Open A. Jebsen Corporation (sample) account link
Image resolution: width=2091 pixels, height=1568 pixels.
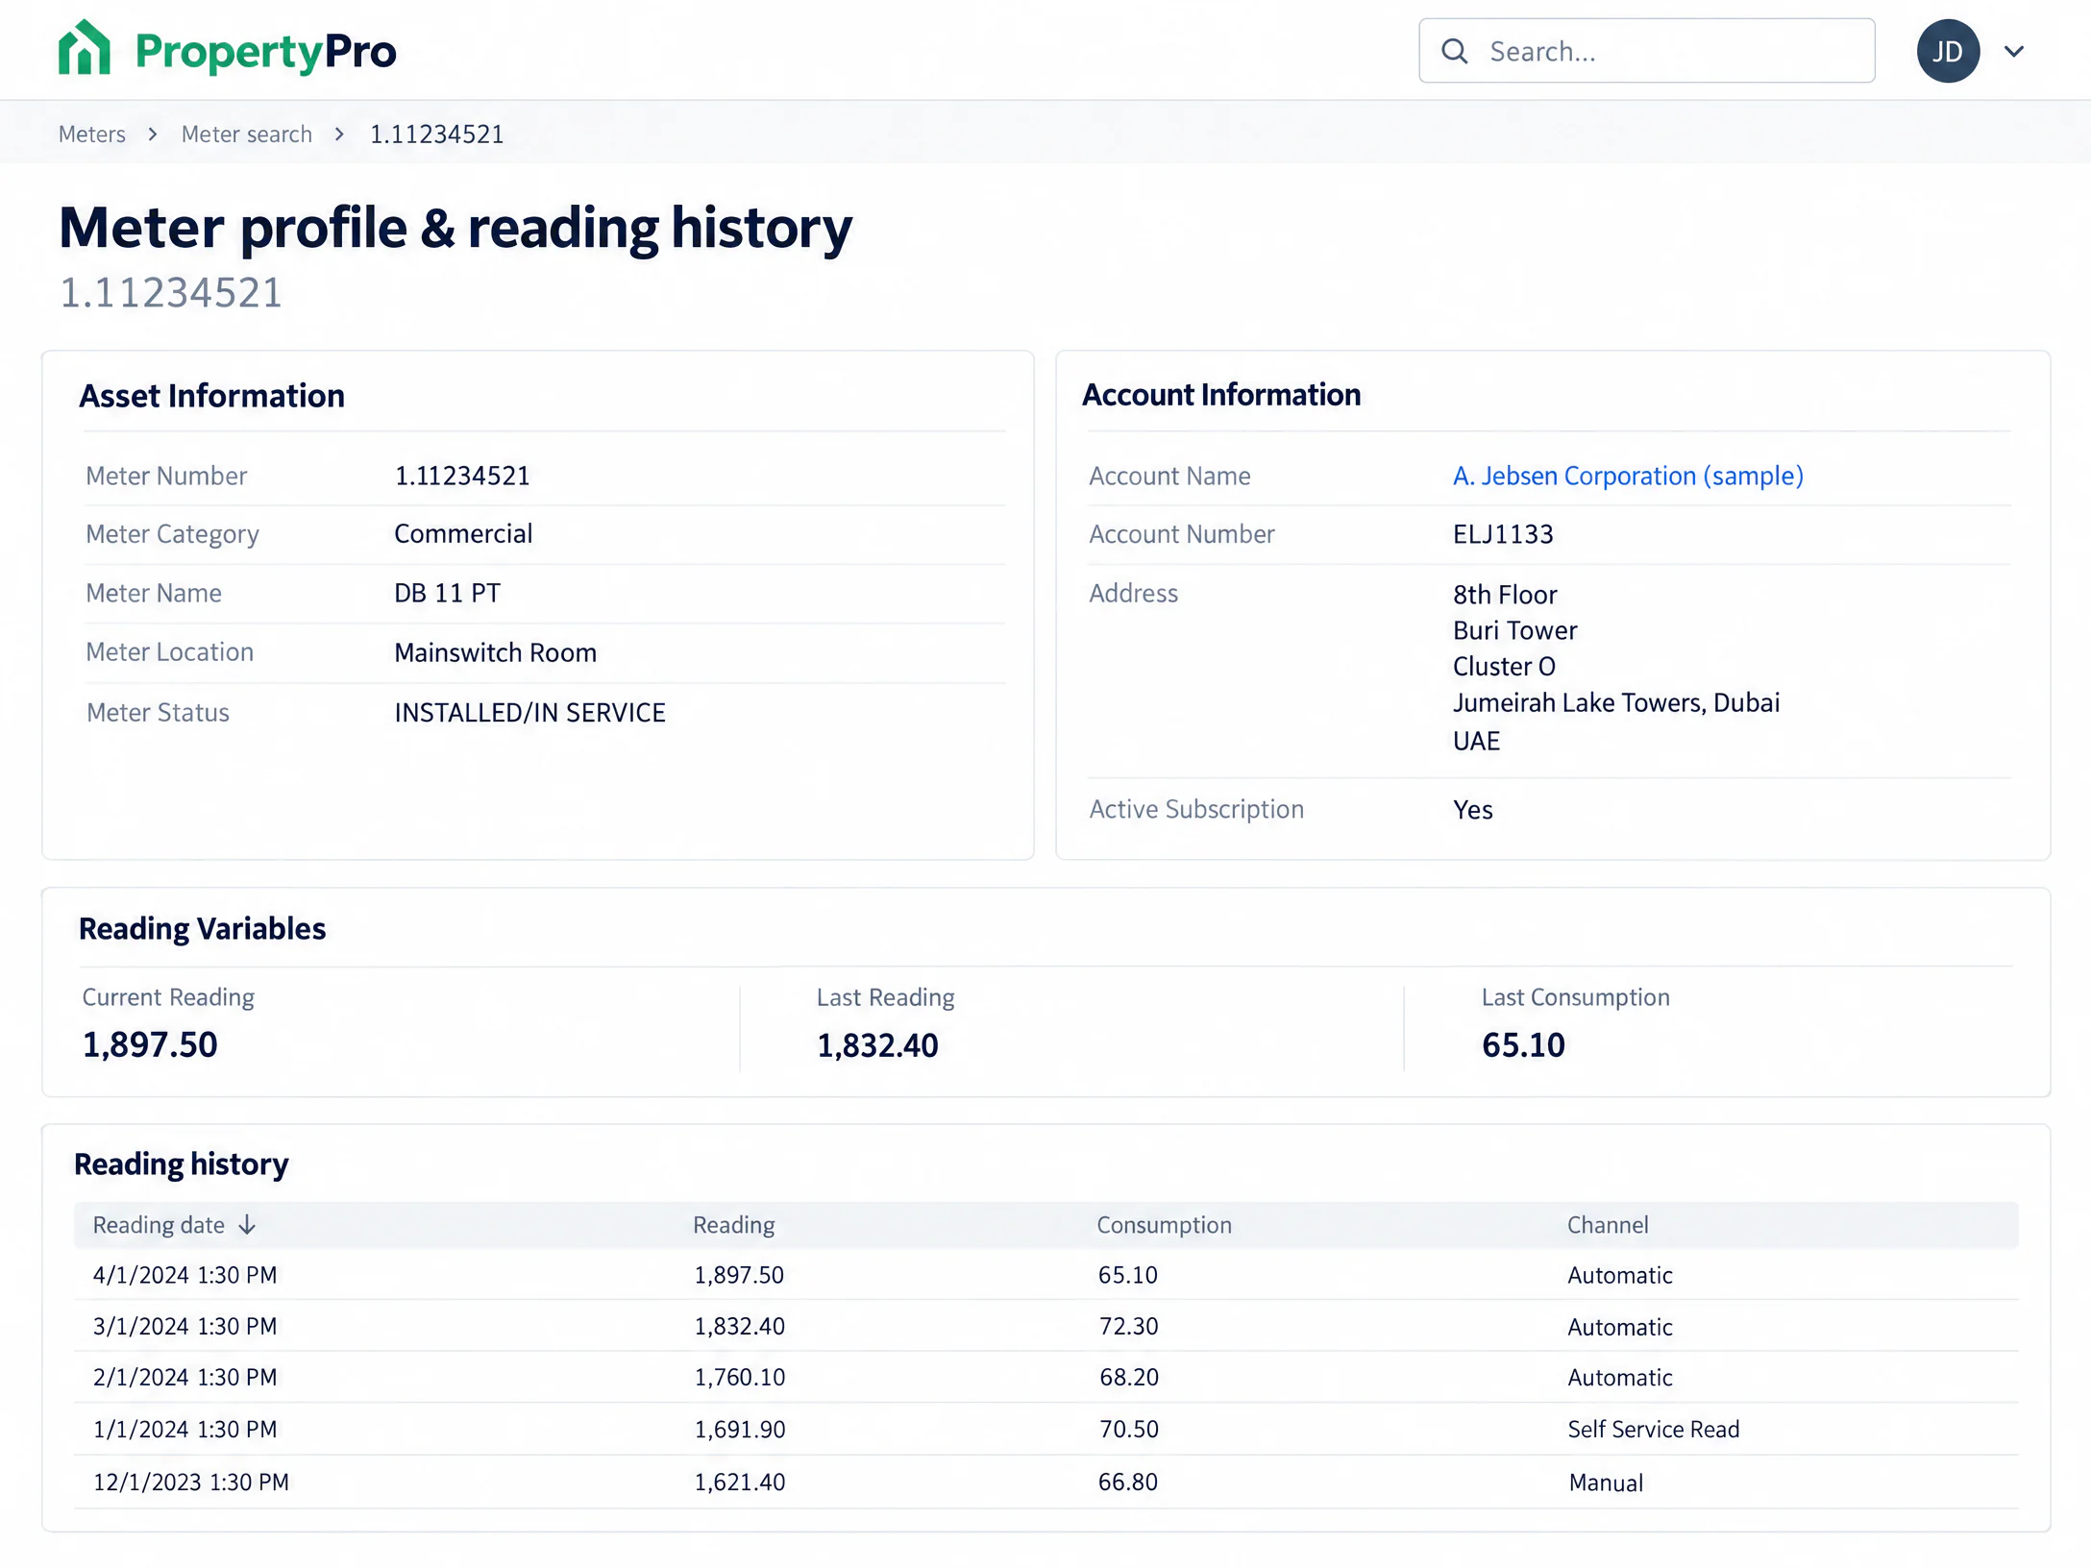(1628, 476)
